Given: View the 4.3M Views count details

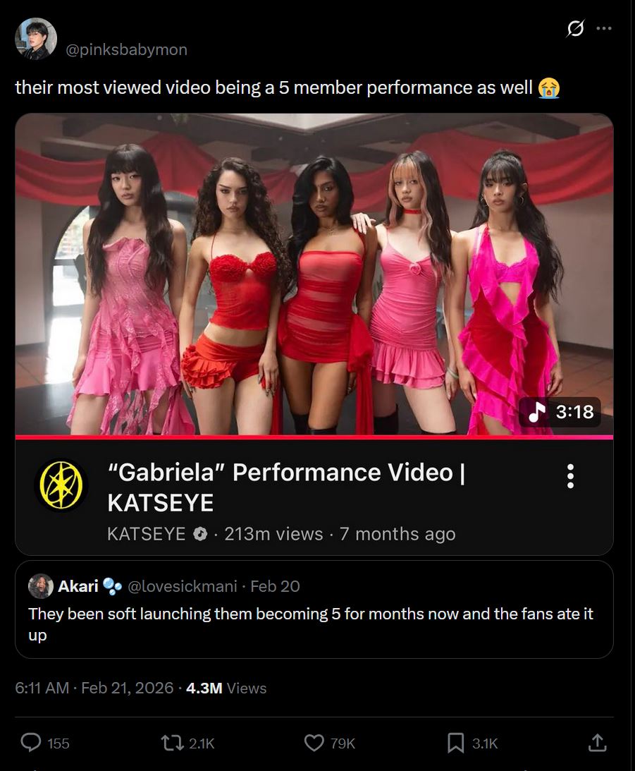Looking at the screenshot, I should click(x=226, y=687).
